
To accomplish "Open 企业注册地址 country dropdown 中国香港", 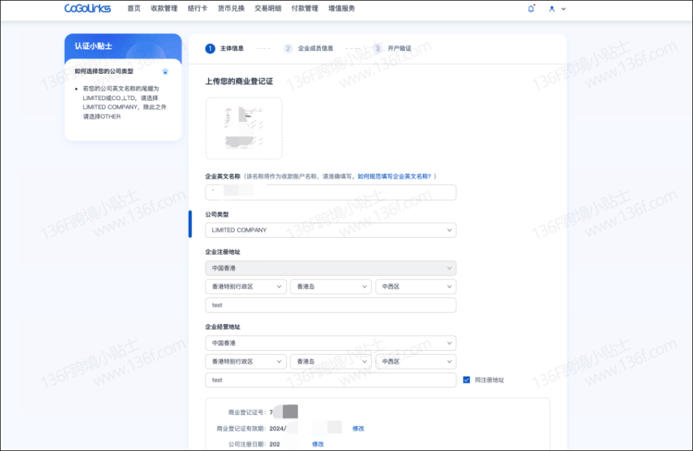I will pyautogui.click(x=330, y=268).
